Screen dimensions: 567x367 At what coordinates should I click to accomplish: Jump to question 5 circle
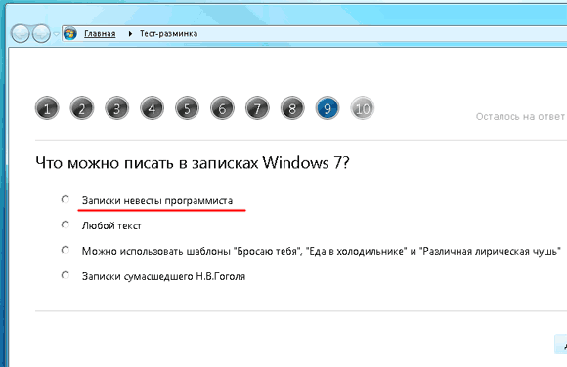click(x=188, y=107)
